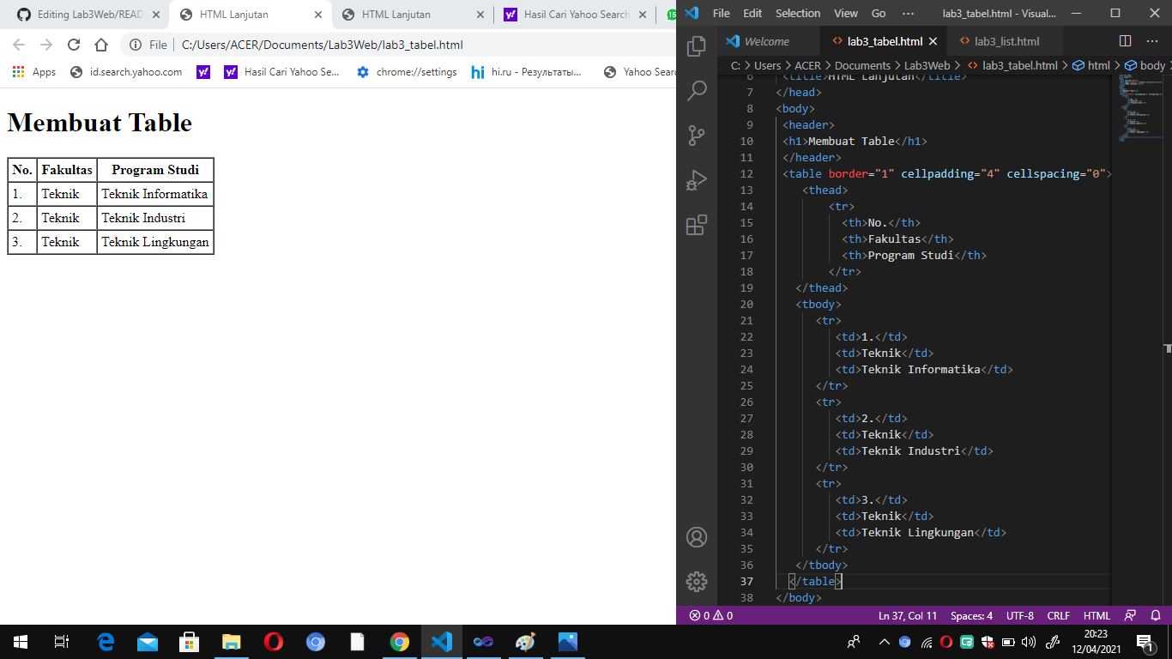Show hidden system tray icons
Image resolution: width=1172 pixels, height=659 pixels.
[884, 642]
